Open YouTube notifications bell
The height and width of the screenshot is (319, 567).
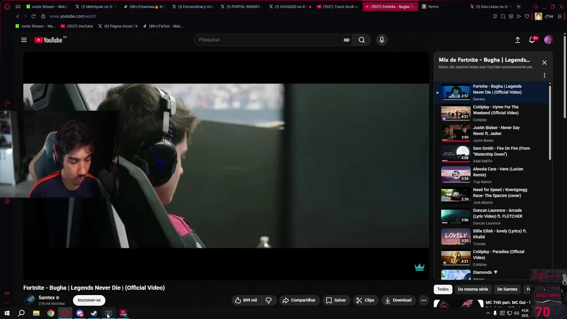532,40
